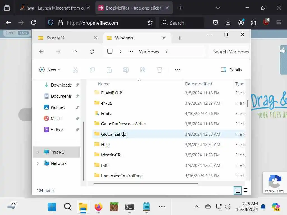Expand the Network tree node
This screenshot has width=287, height=215.
tap(38, 163)
